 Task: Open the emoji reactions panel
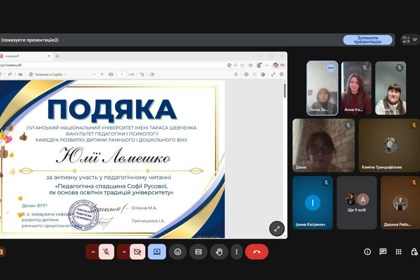point(178,252)
